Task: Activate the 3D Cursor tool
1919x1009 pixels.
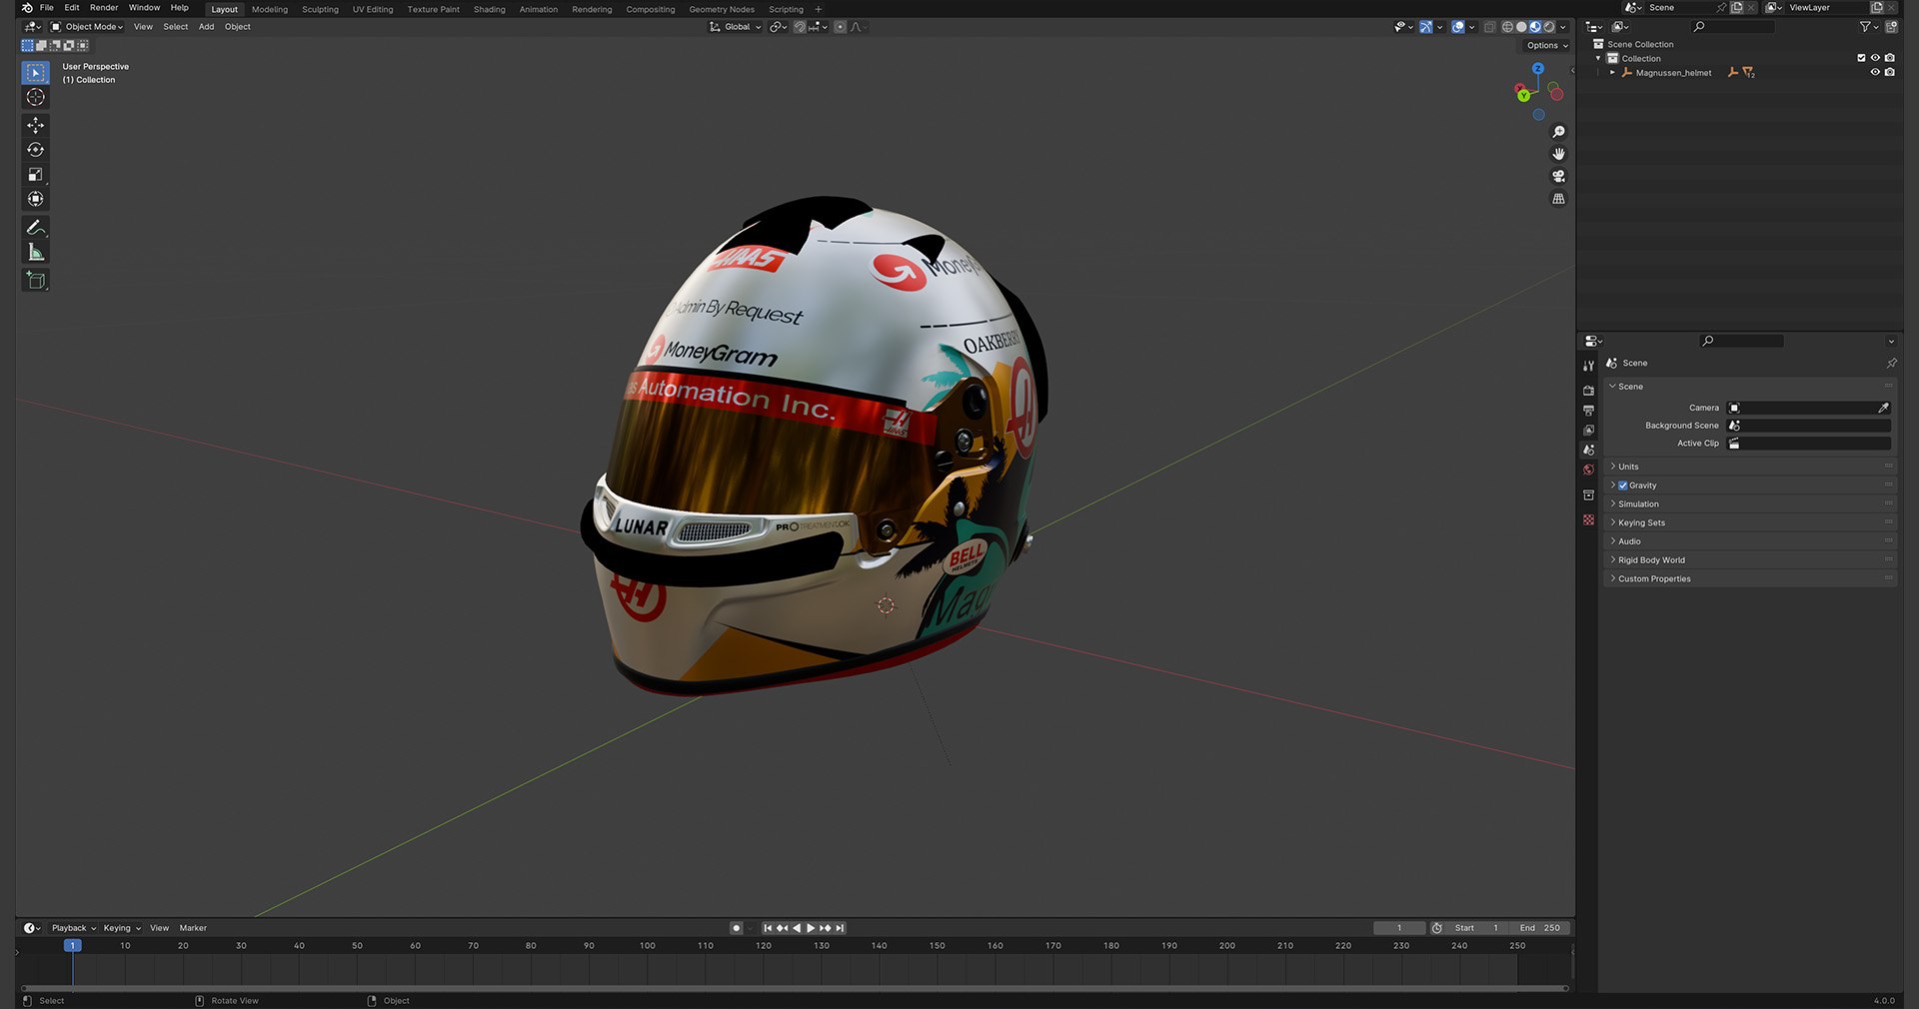Action: pos(35,97)
